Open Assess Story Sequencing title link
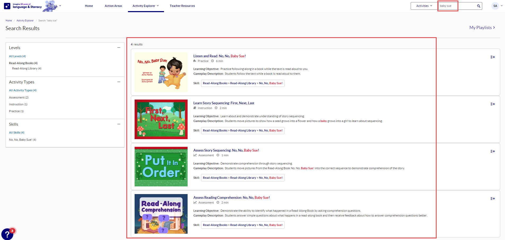Image resolution: width=505 pixels, height=240 pixels. [226, 150]
